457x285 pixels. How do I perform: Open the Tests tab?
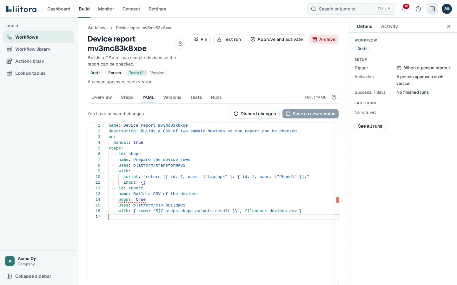[x=196, y=97]
